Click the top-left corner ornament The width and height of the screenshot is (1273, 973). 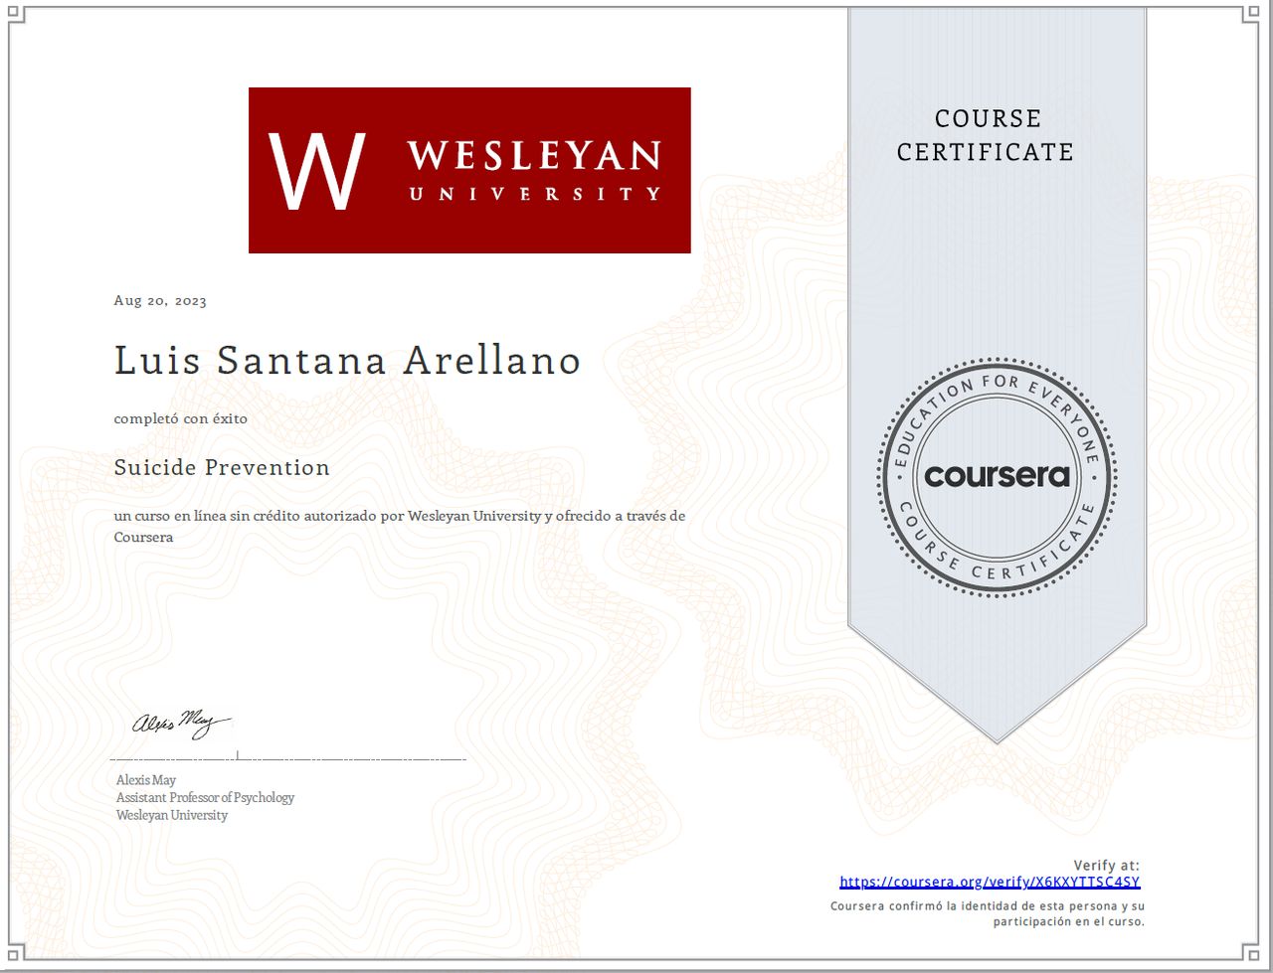pos(14,14)
